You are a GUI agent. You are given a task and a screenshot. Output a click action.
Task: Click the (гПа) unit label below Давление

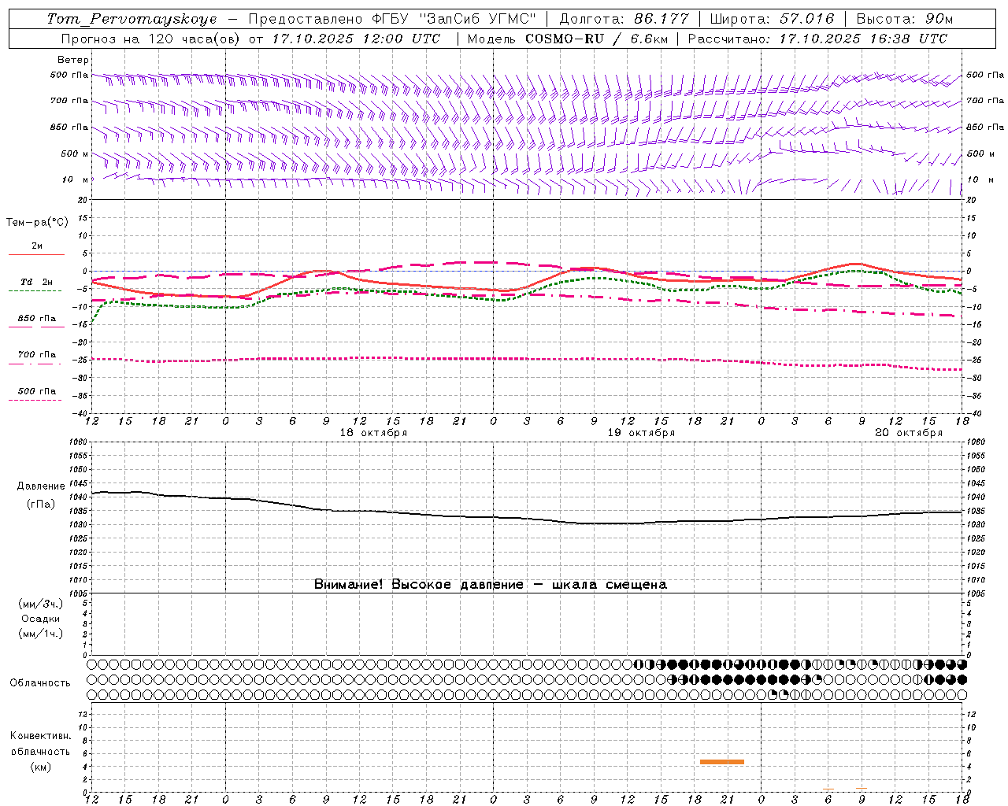pyautogui.click(x=41, y=505)
